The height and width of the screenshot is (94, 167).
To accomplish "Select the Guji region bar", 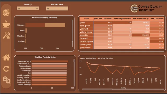I will [49, 73].
